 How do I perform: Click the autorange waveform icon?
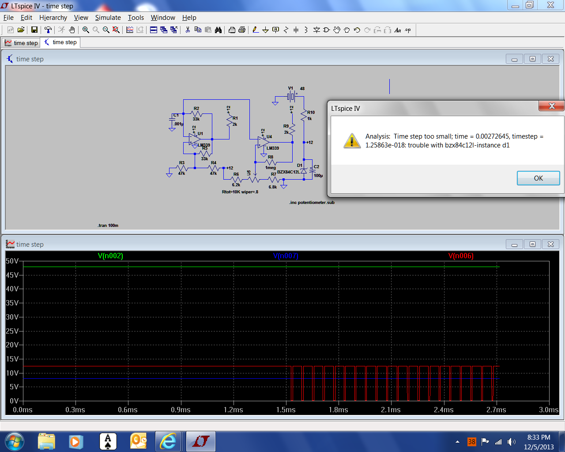tap(130, 30)
